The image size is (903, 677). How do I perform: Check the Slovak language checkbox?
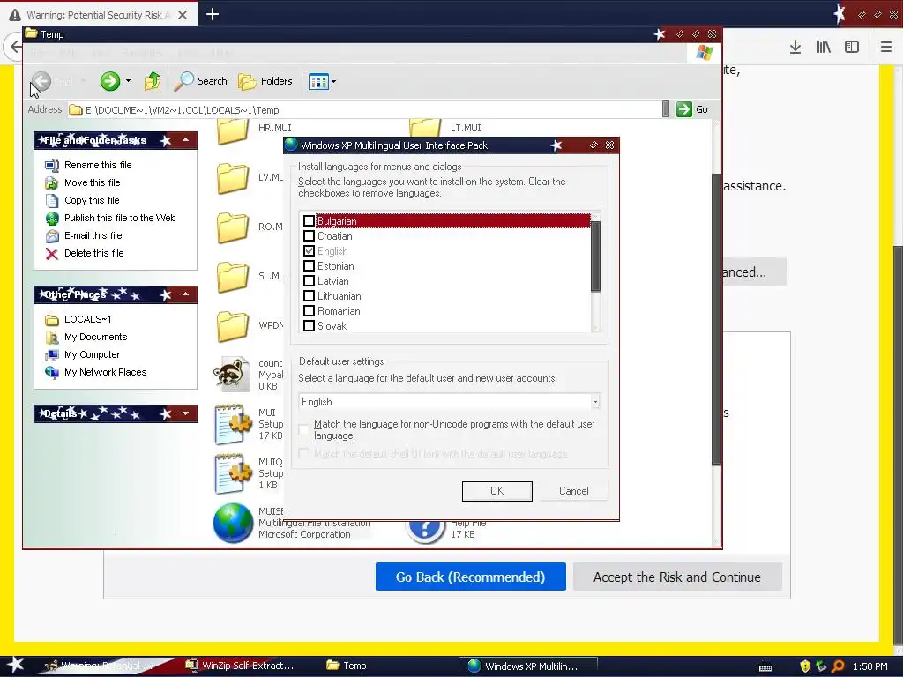pyautogui.click(x=309, y=326)
